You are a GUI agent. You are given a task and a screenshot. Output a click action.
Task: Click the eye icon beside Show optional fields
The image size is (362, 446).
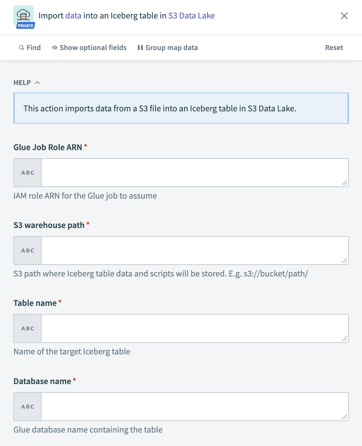(x=54, y=48)
